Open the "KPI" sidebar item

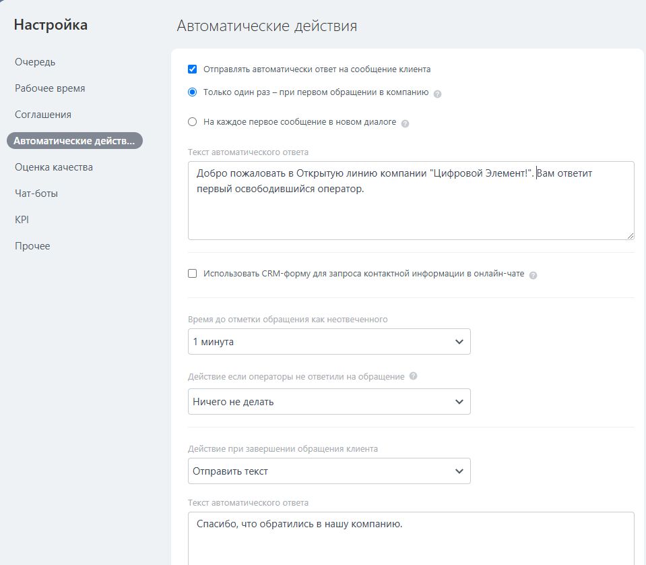[22, 220]
